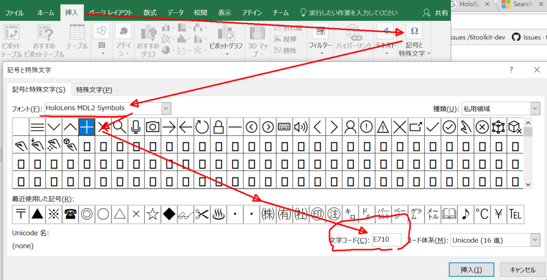Select the circled left chevron symbol
The image size is (547, 280).
252,127
